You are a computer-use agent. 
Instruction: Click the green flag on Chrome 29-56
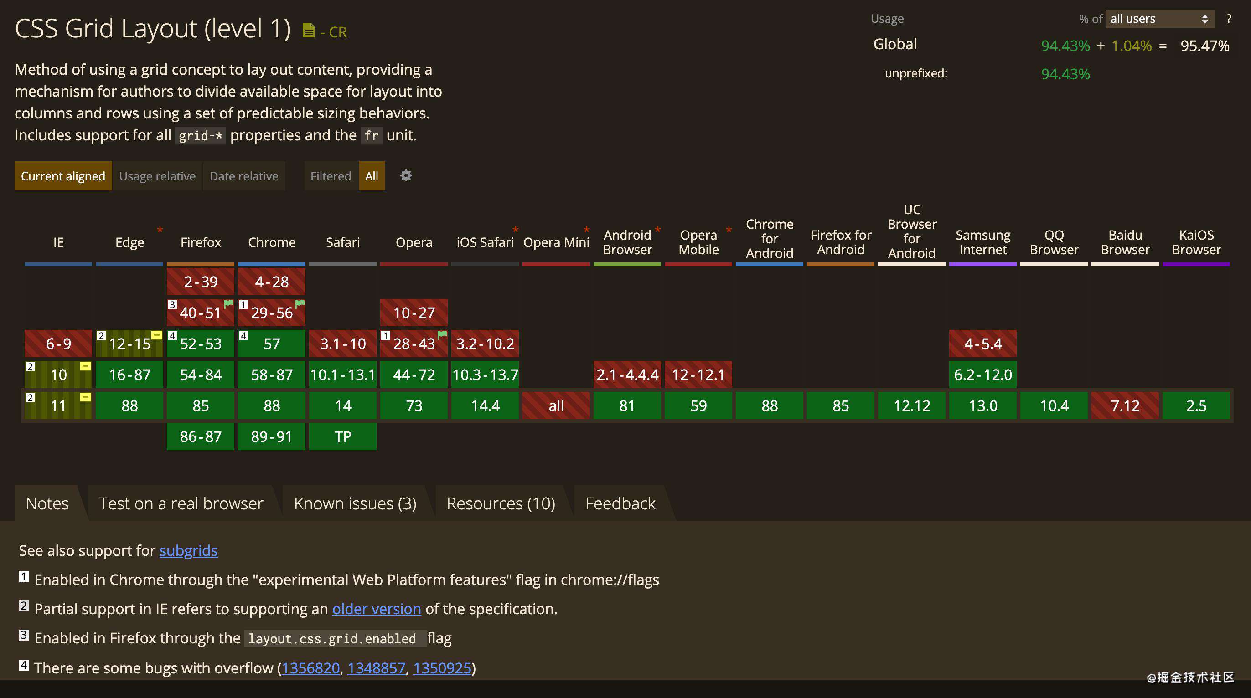[300, 303]
